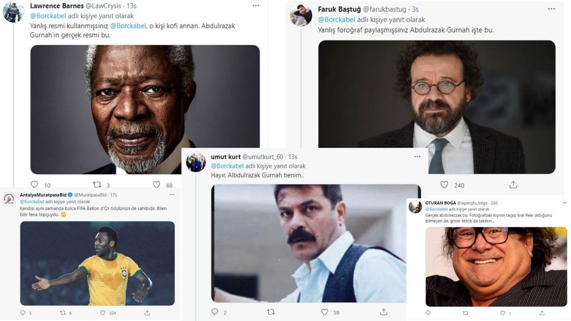
Task: Like umut kurt's tweet with 59 likes
Action: point(325,312)
